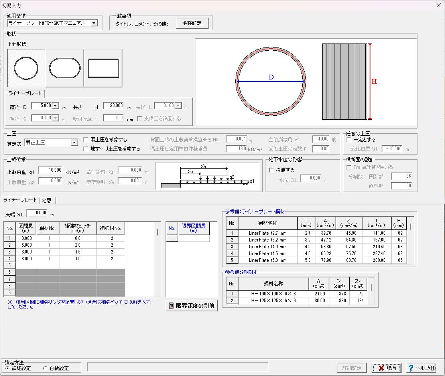Expand the 直径 D value dropdown
This screenshot has height=376, width=445.
55,106
